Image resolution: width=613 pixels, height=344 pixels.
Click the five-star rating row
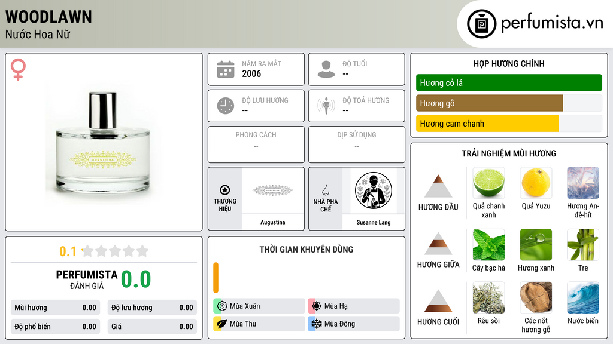(x=116, y=251)
